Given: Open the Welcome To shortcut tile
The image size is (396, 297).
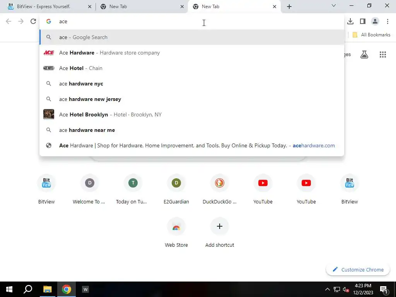Looking at the screenshot, I should (90, 189).
